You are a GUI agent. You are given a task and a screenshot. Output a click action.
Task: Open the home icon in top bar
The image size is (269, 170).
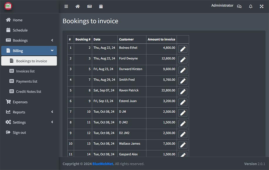[x=77, y=6]
